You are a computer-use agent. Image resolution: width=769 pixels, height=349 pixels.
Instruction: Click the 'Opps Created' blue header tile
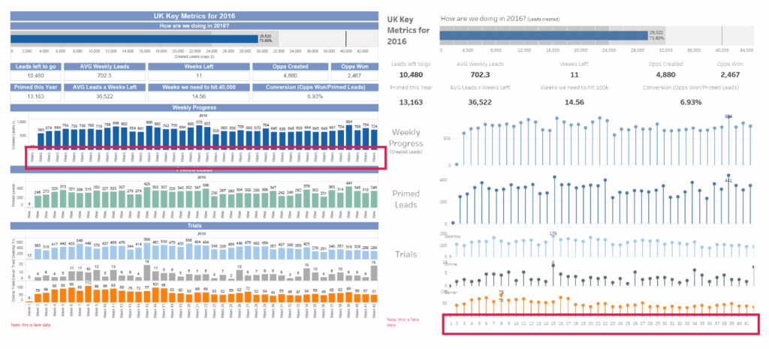point(289,67)
